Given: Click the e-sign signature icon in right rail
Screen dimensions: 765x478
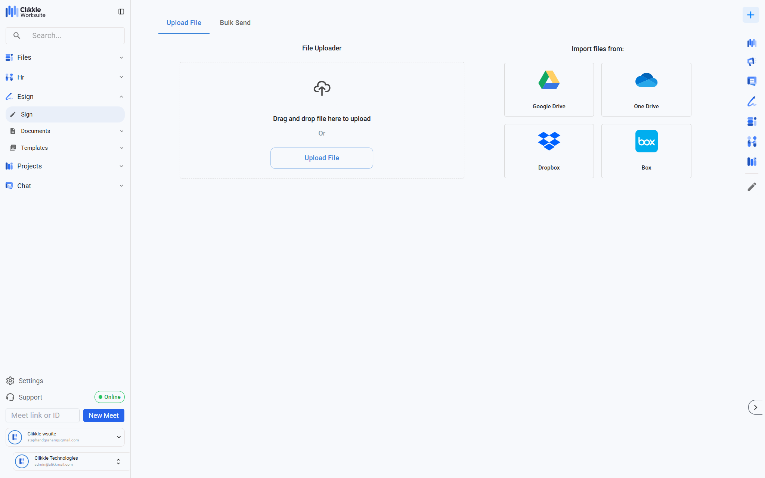Looking at the screenshot, I should click(752, 101).
